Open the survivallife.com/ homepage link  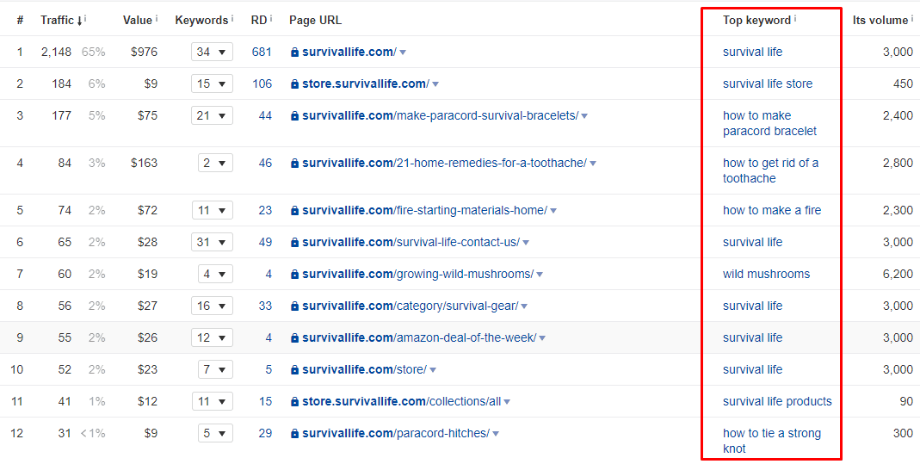tap(349, 53)
